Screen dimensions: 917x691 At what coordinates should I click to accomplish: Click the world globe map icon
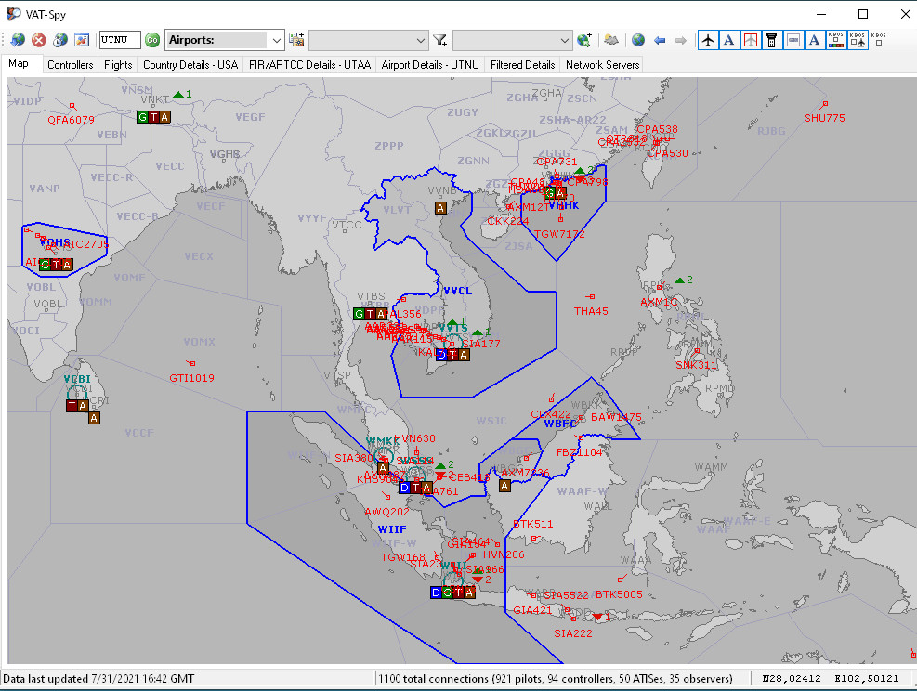point(637,40)
